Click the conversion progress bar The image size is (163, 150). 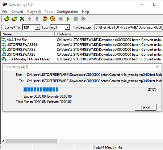pyautogui.click(x=85, y=89)
